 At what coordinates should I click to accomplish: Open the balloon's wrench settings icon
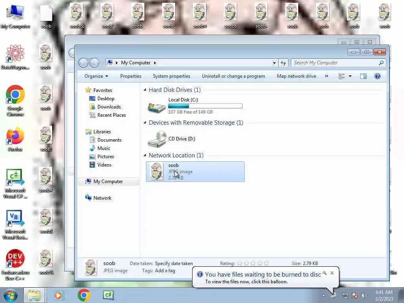(325, 273)
